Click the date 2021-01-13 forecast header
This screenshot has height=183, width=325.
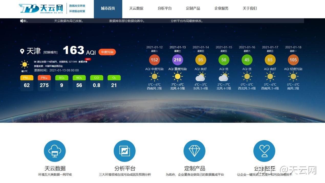(178, 47)
